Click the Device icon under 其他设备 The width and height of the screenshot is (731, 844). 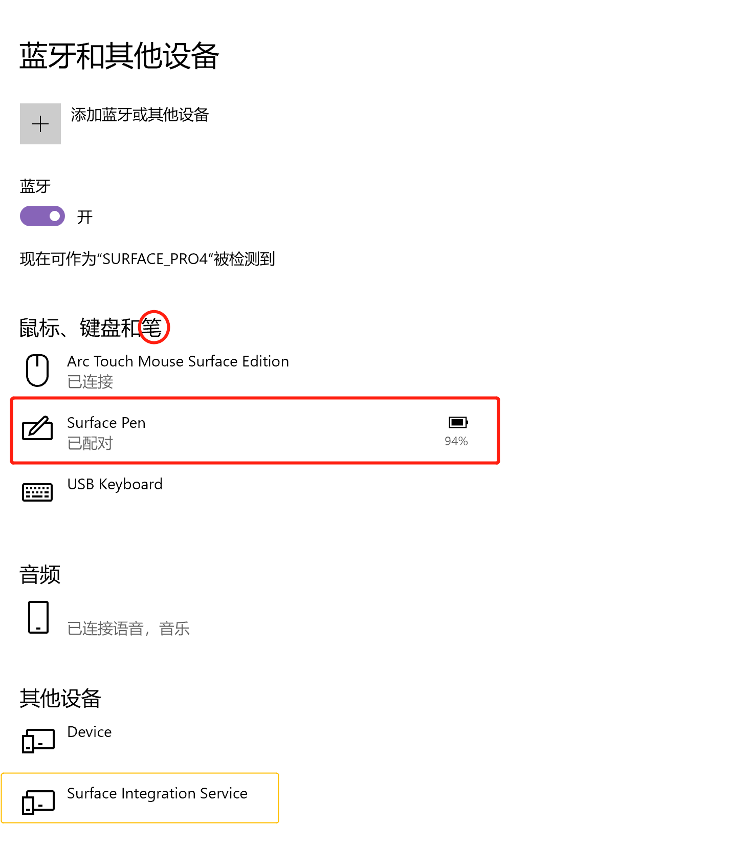point(38,741)
